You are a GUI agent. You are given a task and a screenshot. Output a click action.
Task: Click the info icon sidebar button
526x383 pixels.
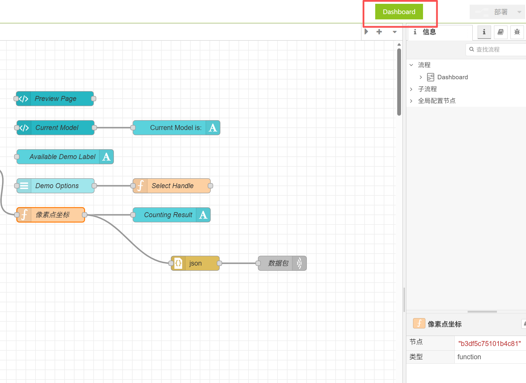click(x=484, y=32)
